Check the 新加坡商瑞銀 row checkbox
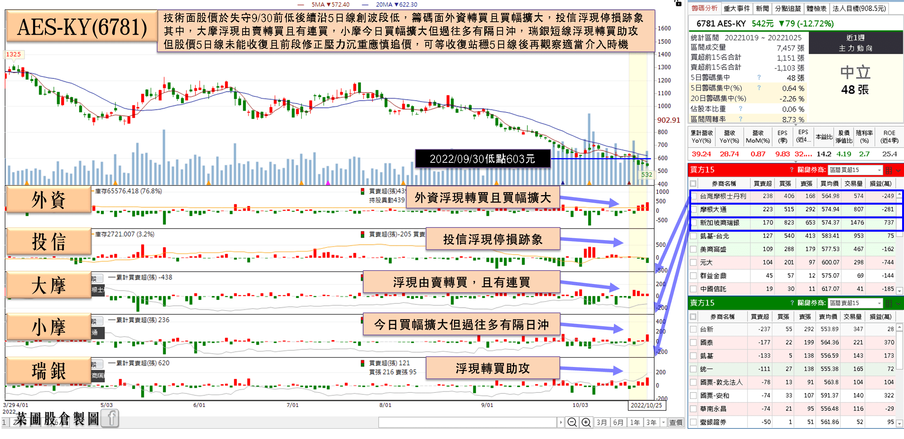 pyautogui.click(x=693, y=223)
